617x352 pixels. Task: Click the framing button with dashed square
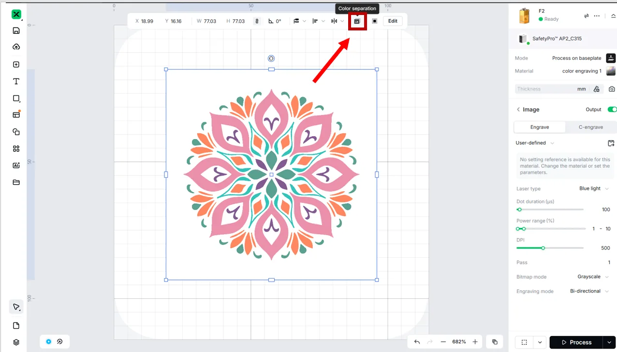pyautogui.click(x=524, y=342)
